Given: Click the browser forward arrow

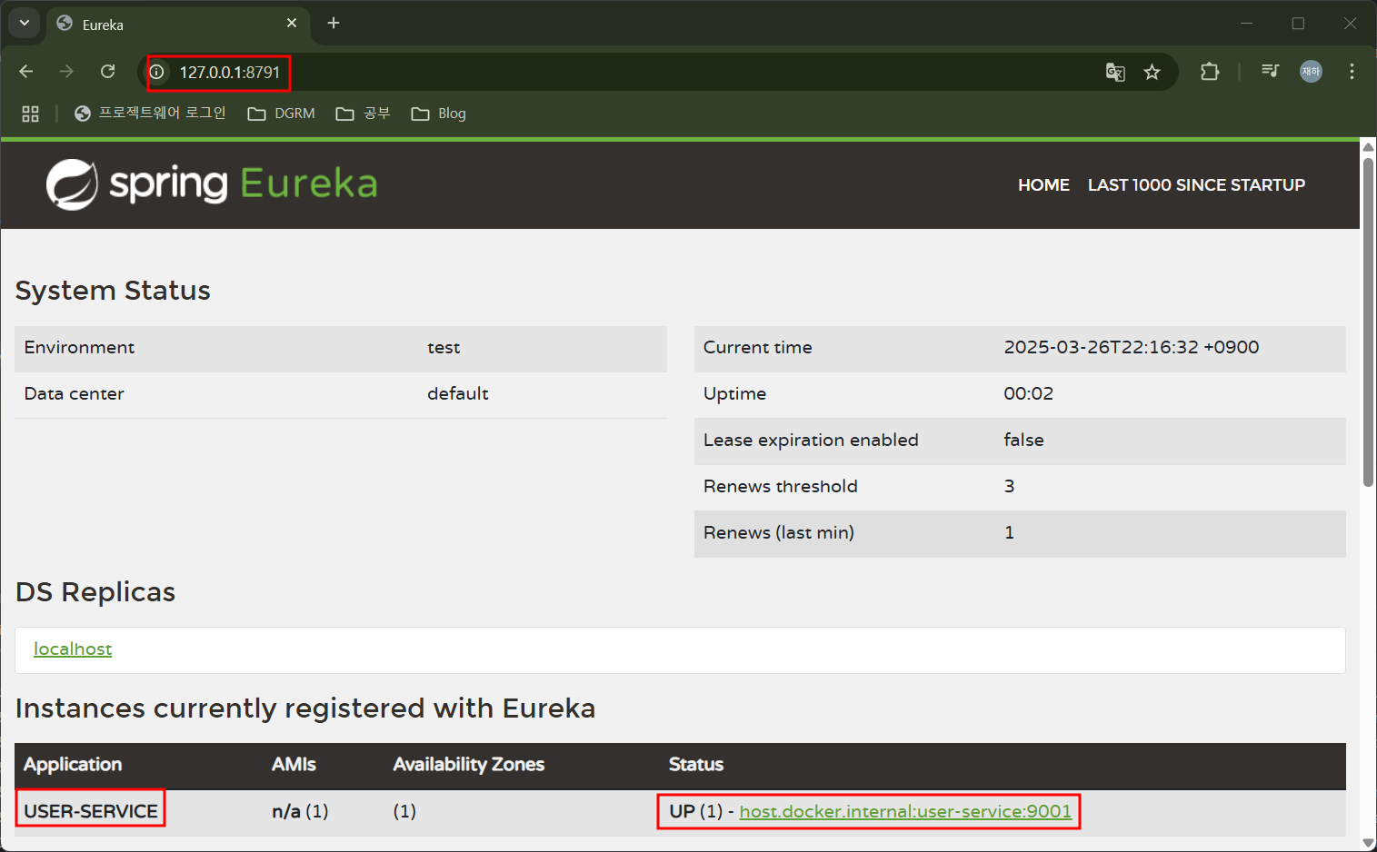Looking at the screenshot, I should pyautogui.click(x=66, y=72).
